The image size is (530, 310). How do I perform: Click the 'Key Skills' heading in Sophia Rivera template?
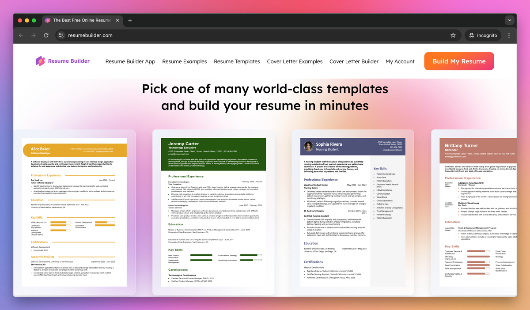(380, 169)
